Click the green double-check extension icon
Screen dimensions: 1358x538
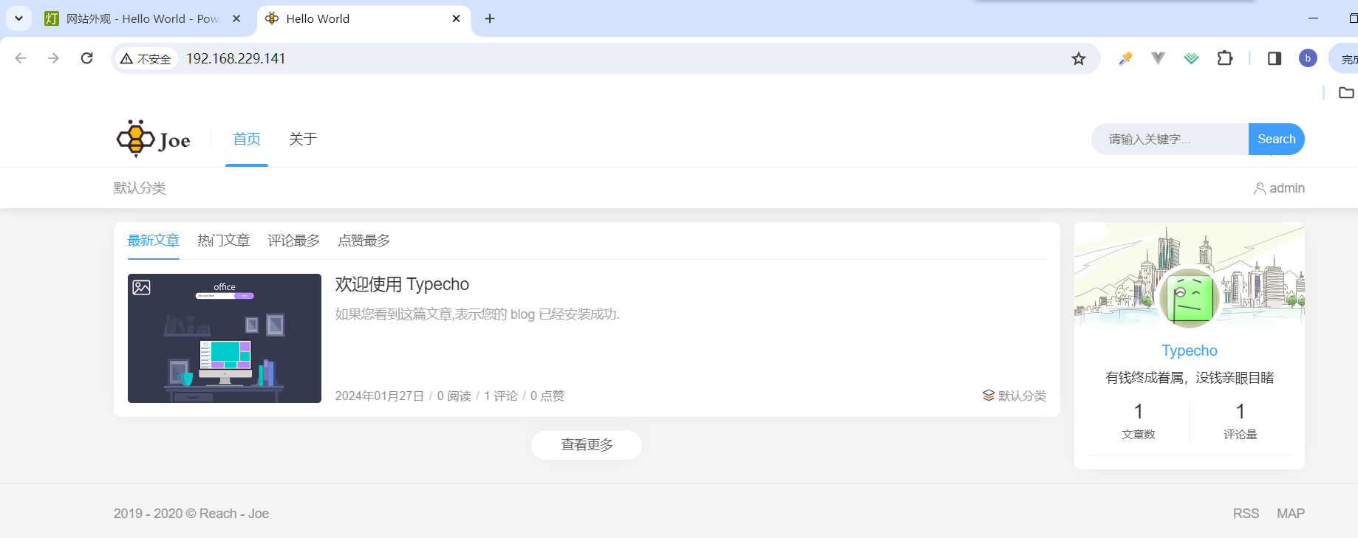[x=1191, y=58]
